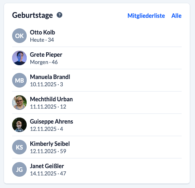Screen dimensions: 195x188
Task: Select Manuela Brandl's MB initials avatar
Action: pyautogui.click(x=19, y=80)
